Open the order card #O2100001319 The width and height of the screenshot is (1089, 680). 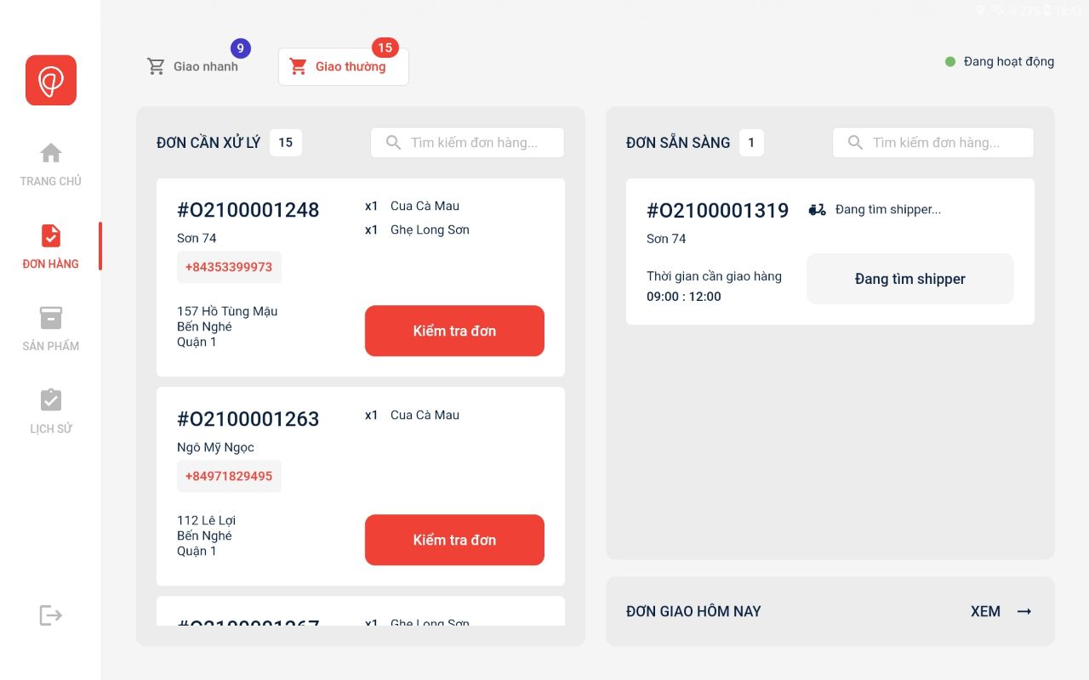pyautogui.click(x=717, y=211)
